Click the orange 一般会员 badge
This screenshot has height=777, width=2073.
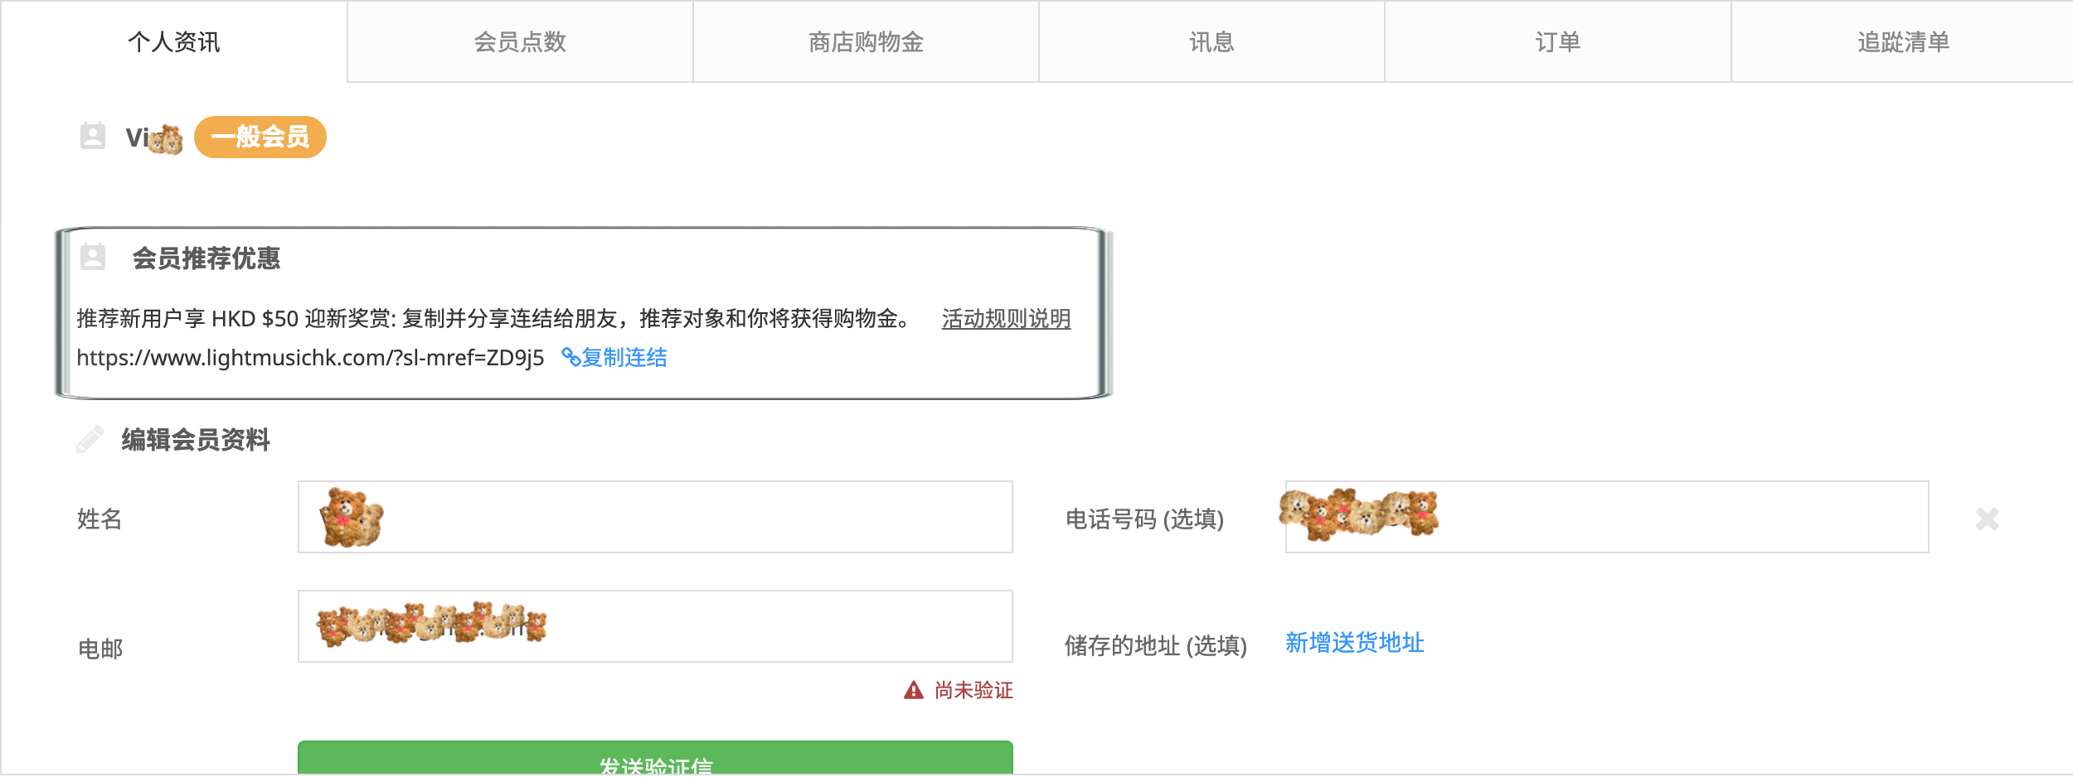[260, 137]
